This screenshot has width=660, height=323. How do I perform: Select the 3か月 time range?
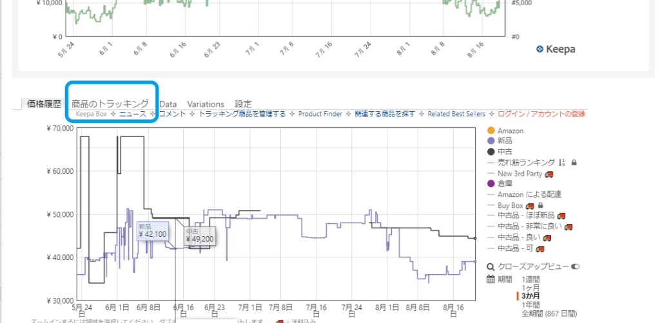[x=531, y=296]
